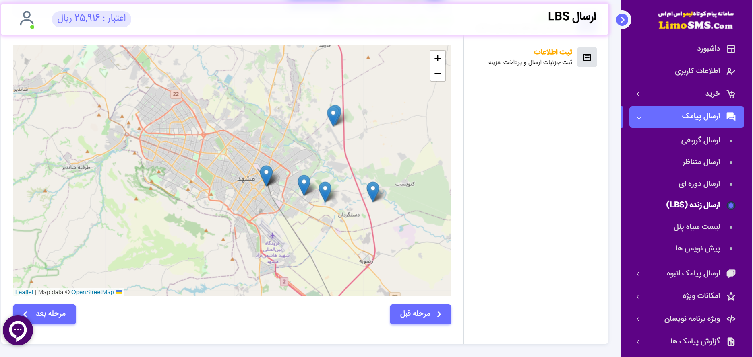Viewport: 753px width, 357px height.
Task: Expand the گزارش پیامک ها chevron
Action: coord(638,342)
